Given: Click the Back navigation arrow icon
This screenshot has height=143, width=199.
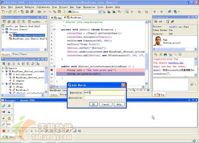Looking at the screenshot, I should 154,12.
